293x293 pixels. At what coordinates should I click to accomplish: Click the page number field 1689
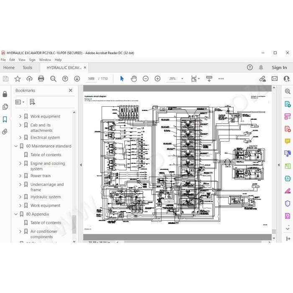click(91, 79)
